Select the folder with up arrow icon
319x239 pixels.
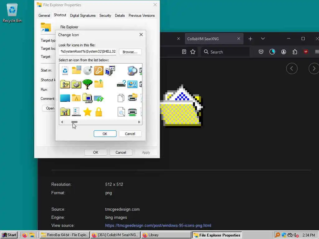pyautogui.click(x=99, y=83)
